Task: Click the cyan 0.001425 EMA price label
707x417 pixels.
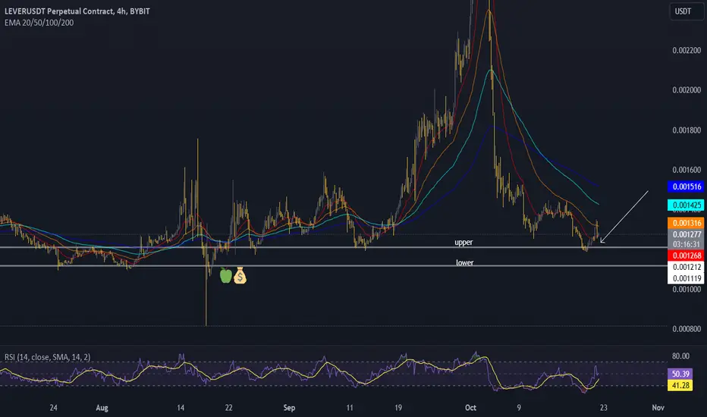Action: 687,205
